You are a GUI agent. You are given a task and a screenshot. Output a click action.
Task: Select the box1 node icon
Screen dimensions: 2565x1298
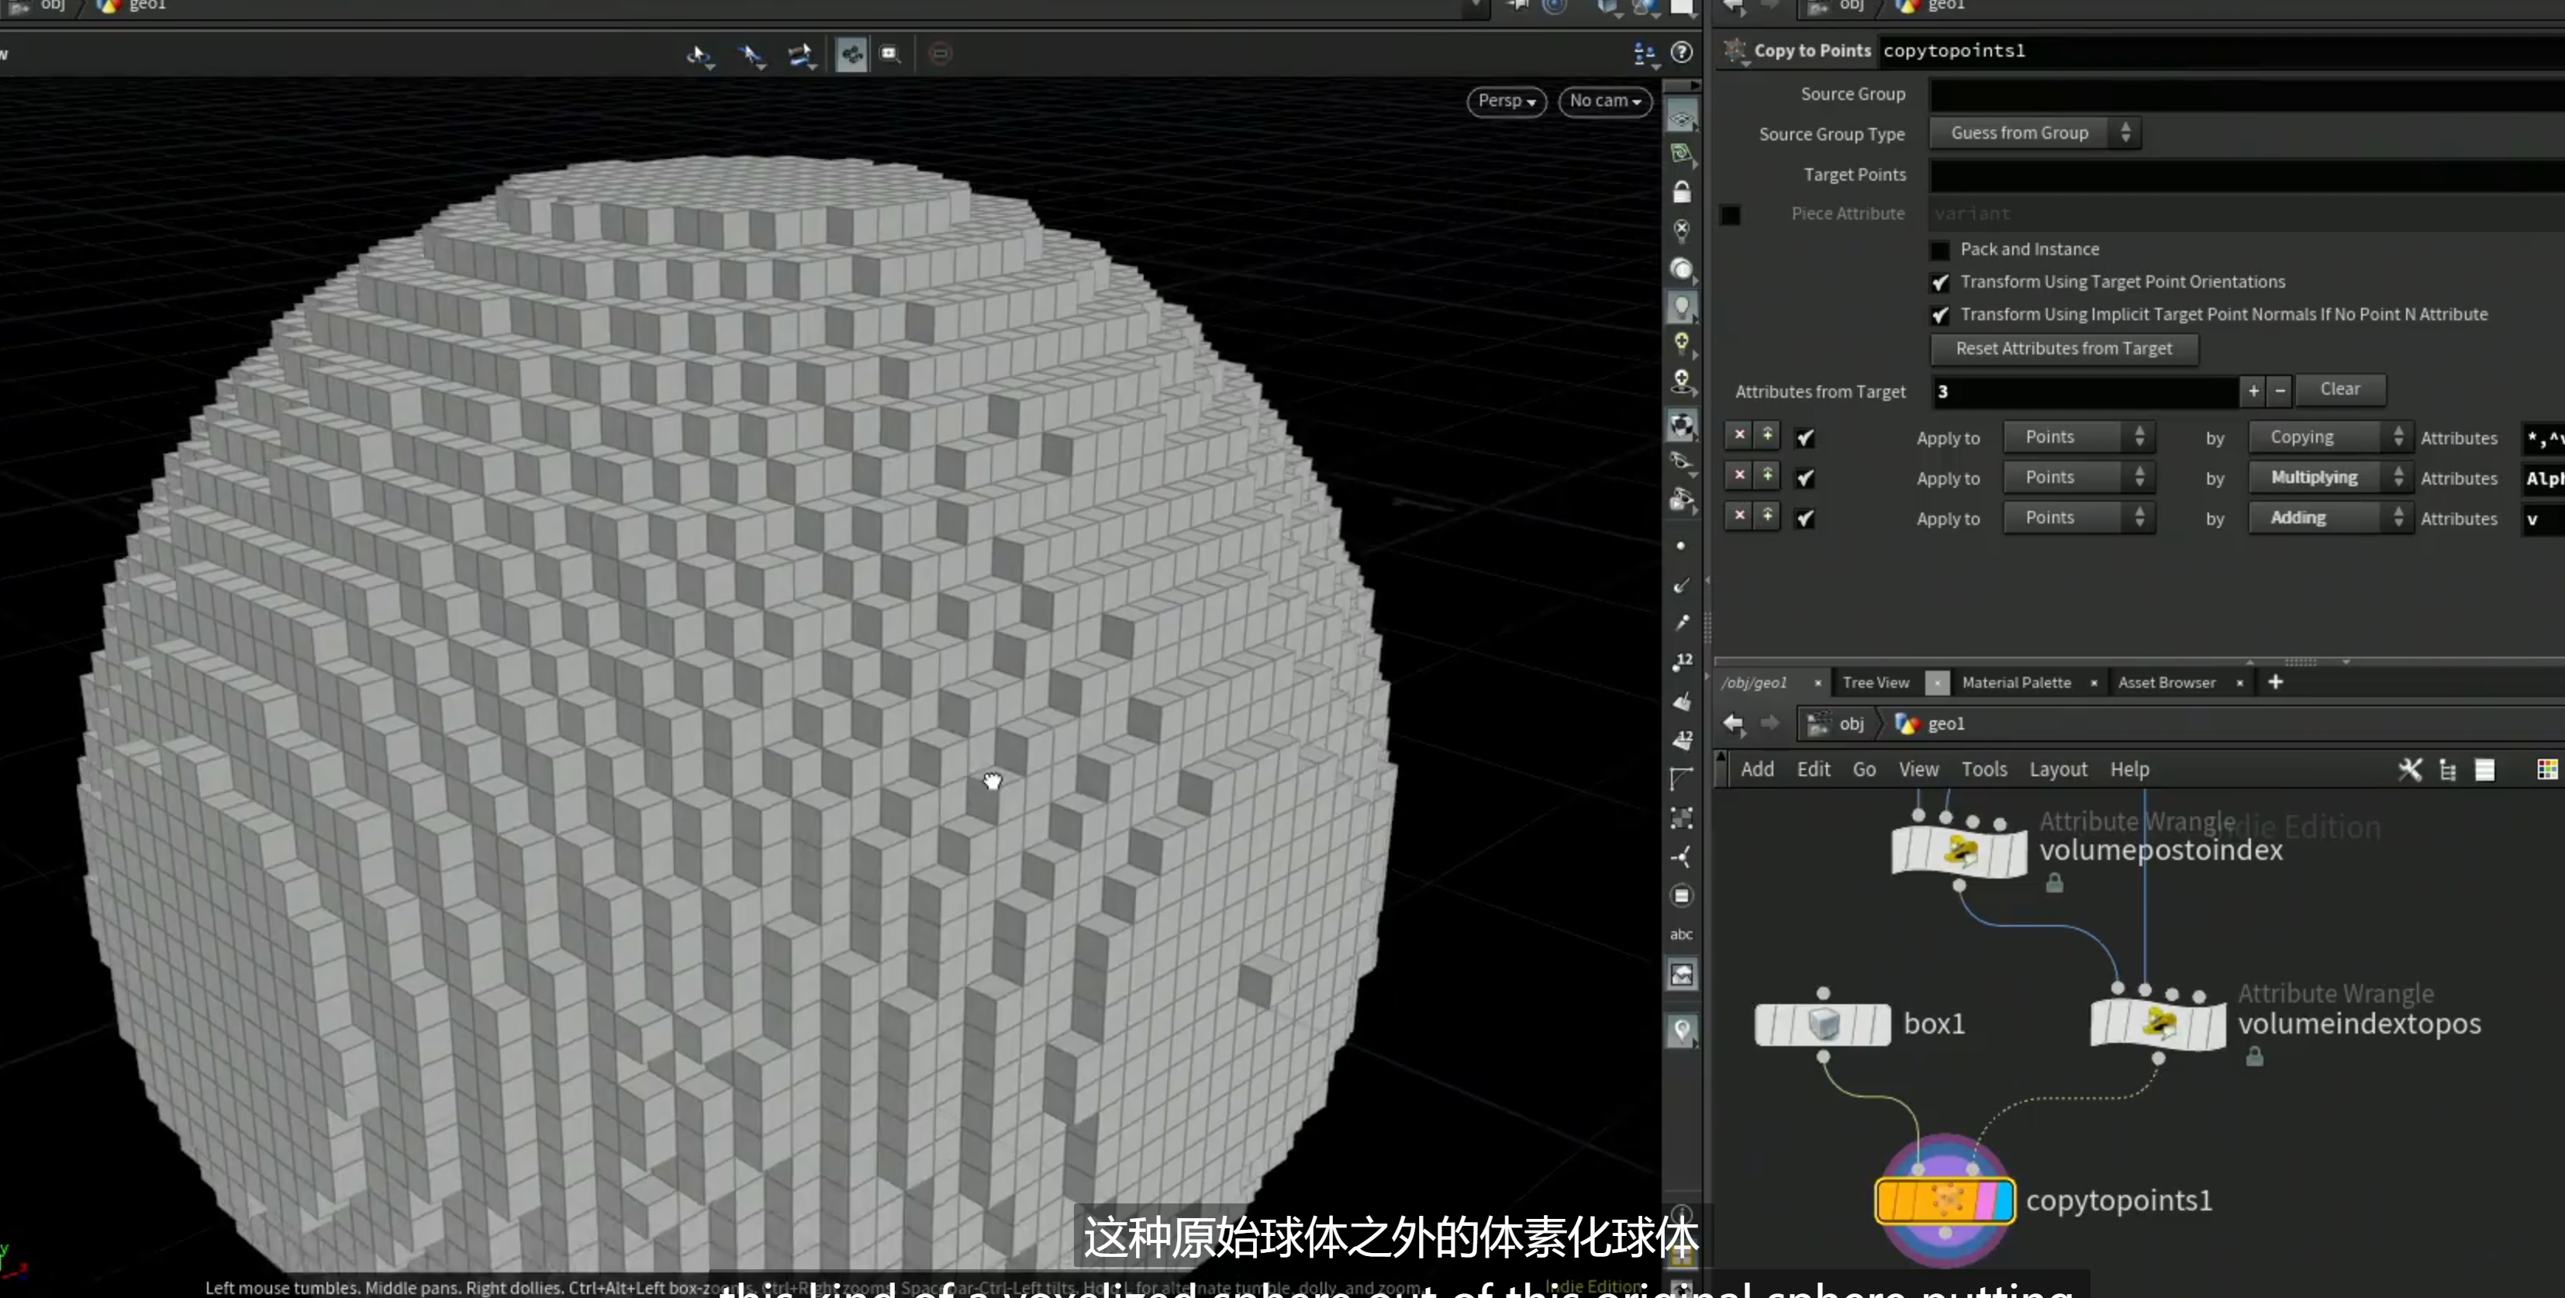(1822, 1024)
